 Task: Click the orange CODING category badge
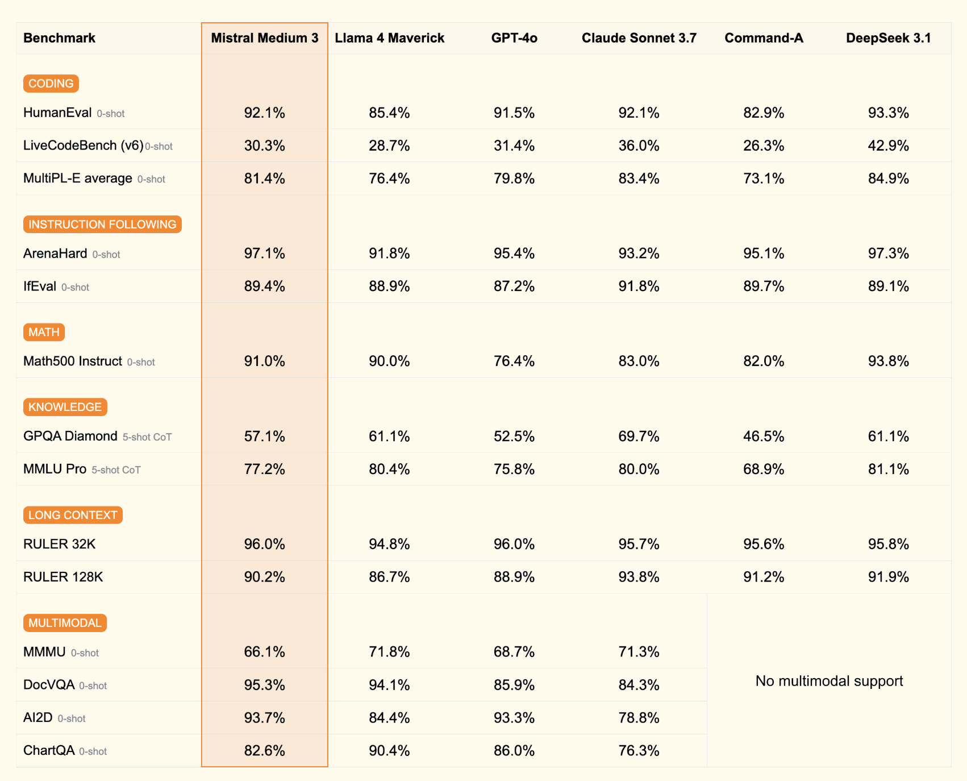pyautogui.click(x=51, y=84)
